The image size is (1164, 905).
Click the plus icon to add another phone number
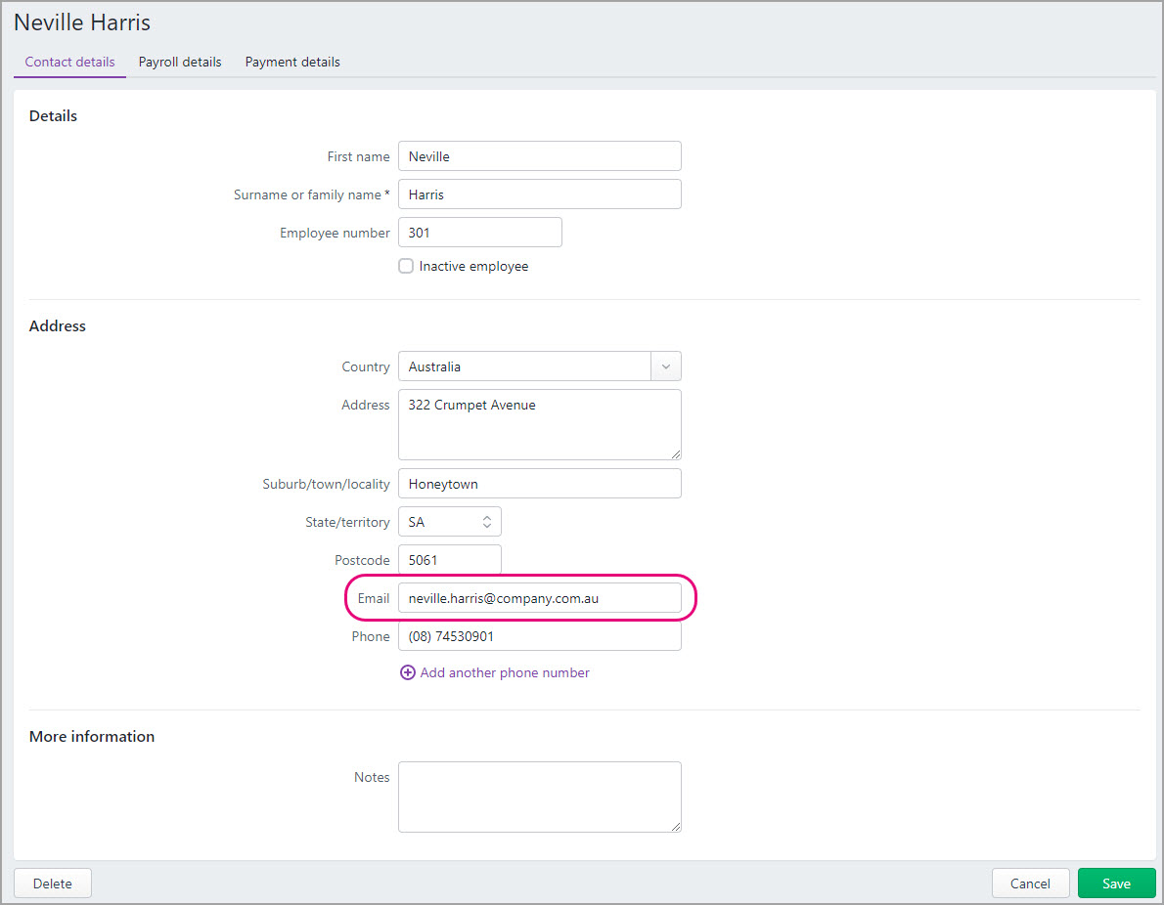[x=407, y=672]
